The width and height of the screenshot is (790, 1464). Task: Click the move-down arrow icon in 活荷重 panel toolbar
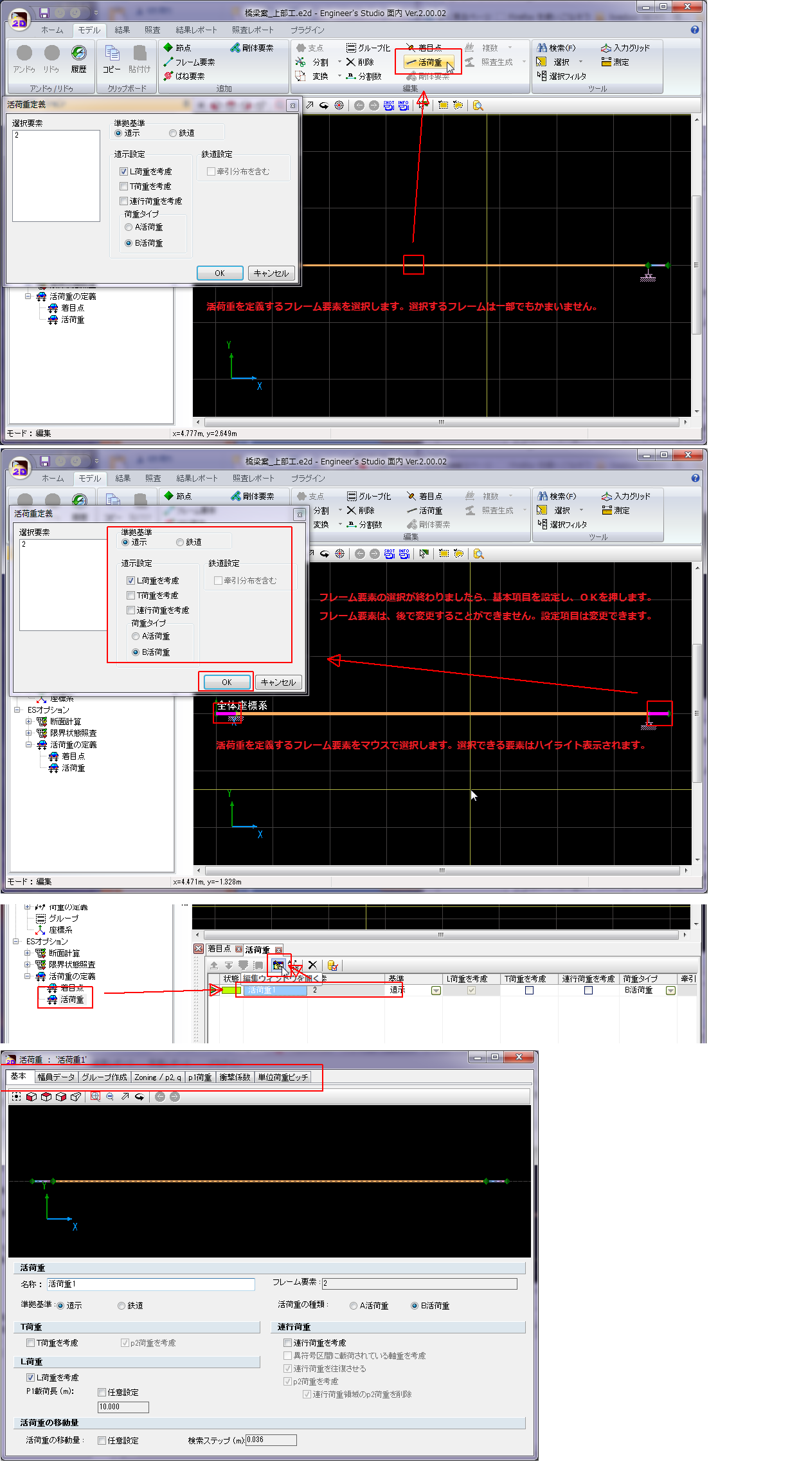tap(228, 965)
